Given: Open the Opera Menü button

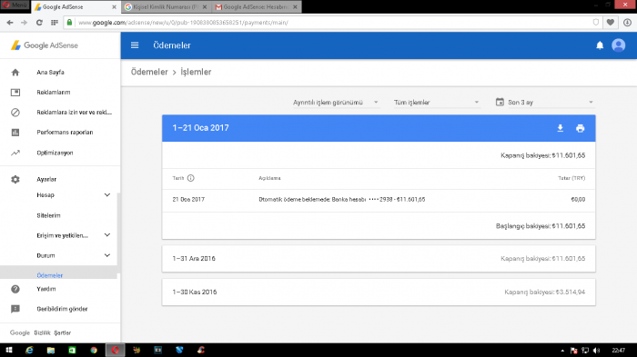Looking at the screenshot, I should pyautogui.click(x=15, y=5).
